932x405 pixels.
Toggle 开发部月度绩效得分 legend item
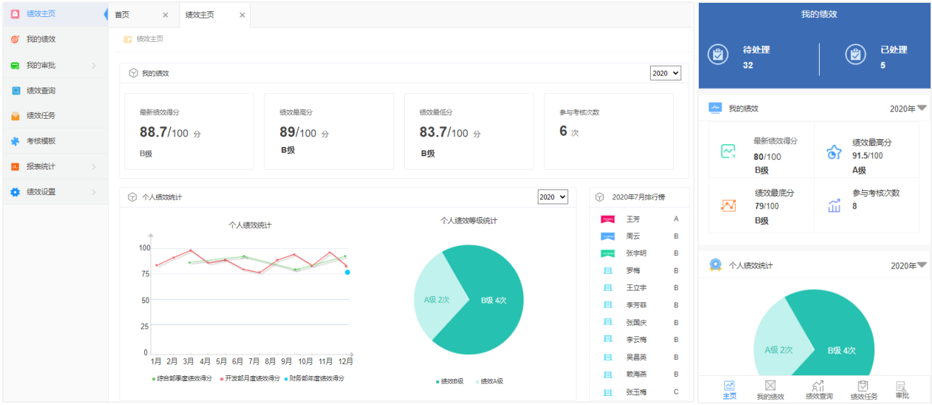250,378
